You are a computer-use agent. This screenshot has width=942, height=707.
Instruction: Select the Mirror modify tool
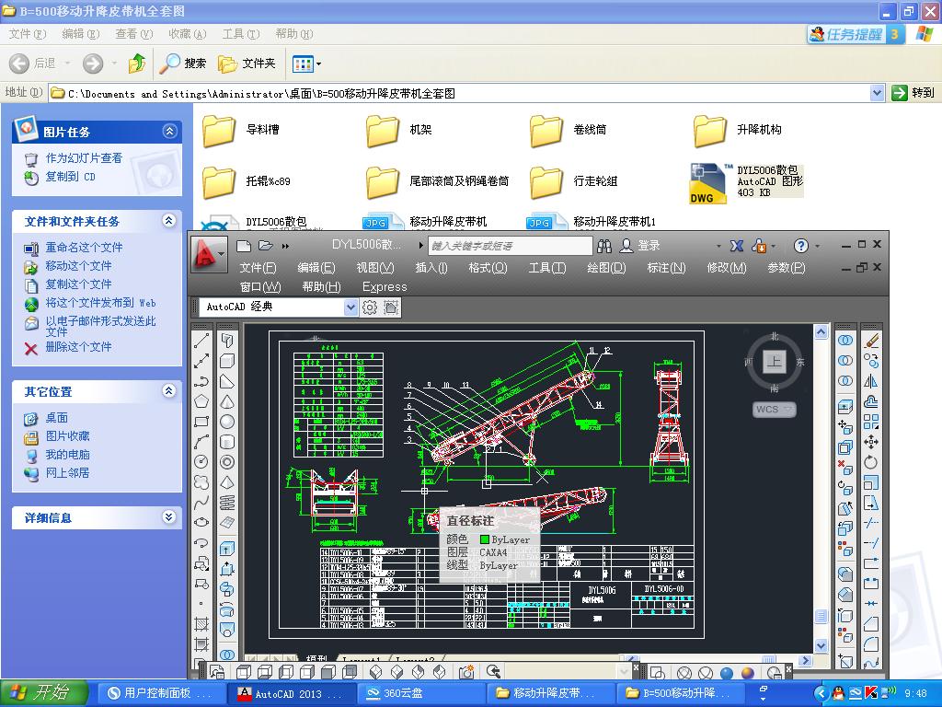[x=871, y=381]
